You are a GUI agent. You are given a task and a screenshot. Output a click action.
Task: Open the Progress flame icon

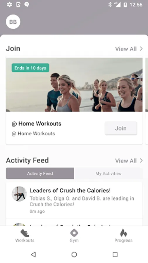(123, 233)
